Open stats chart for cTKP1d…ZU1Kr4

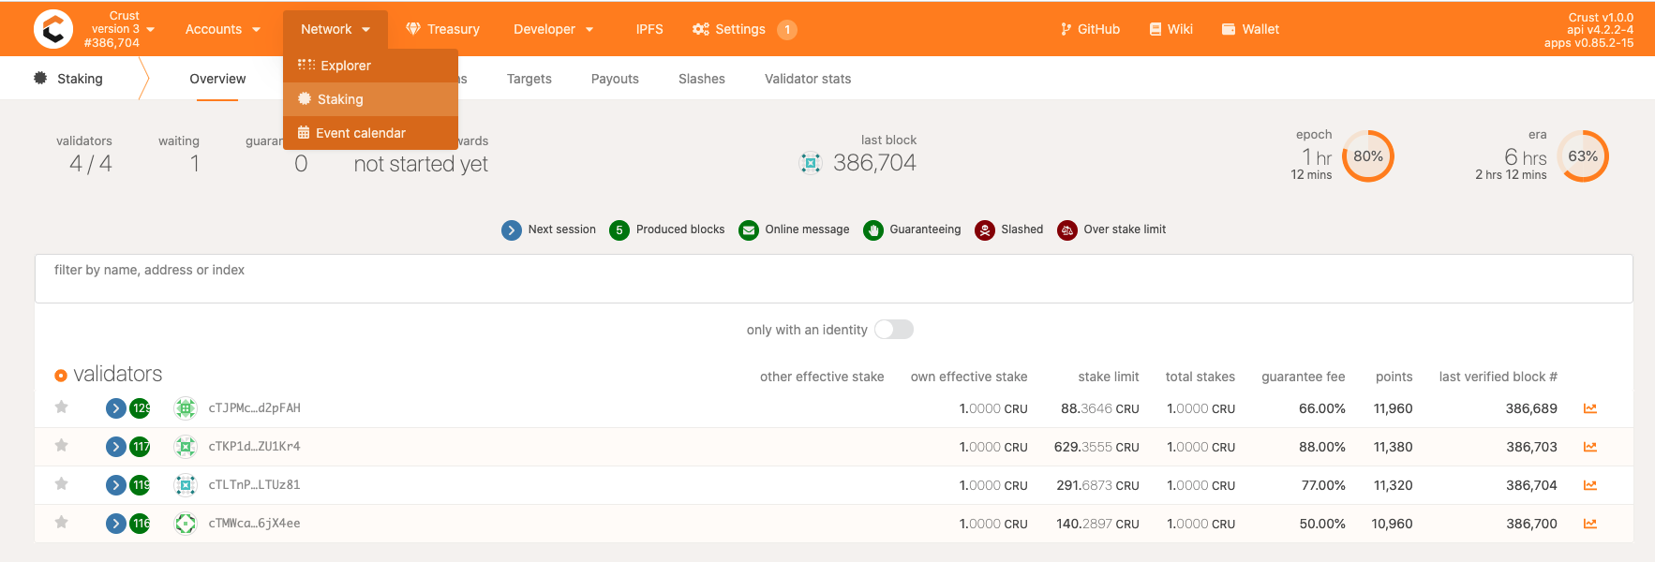(1590, 447)
